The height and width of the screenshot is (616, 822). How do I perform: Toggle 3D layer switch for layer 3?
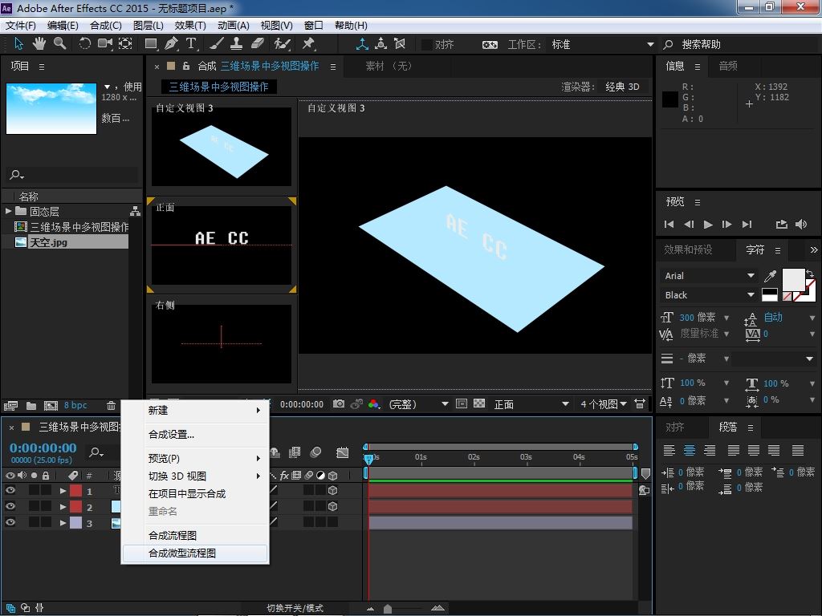pyautogui.click(x=332, y=521)
